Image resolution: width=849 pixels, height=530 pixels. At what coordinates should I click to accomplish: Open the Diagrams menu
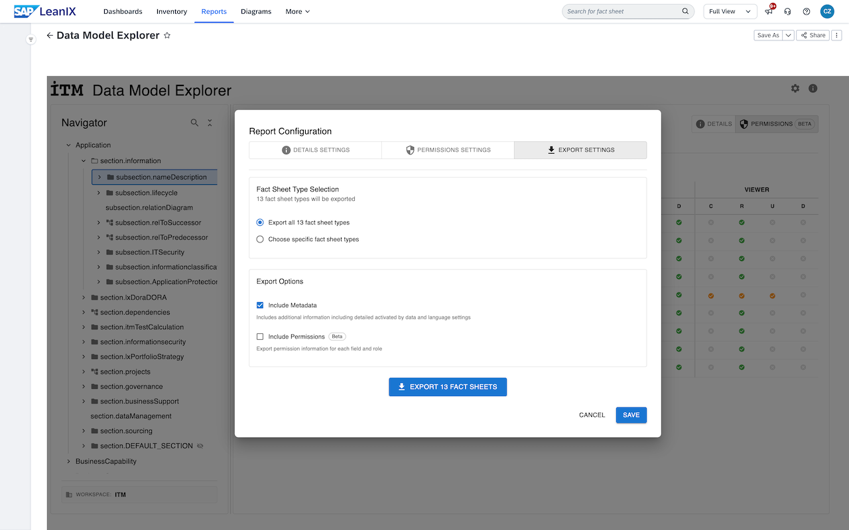coord(256,11)
